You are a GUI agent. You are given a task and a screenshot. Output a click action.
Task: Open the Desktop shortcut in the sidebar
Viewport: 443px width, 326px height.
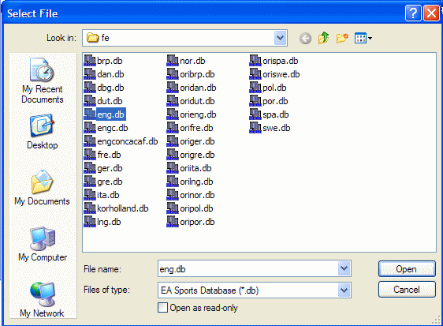pos(43,132)
